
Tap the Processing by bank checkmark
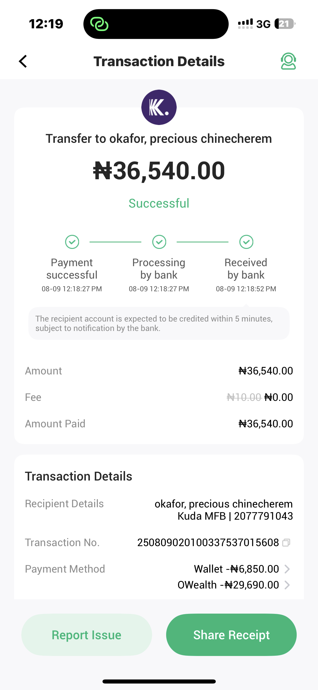coord(159,242)
